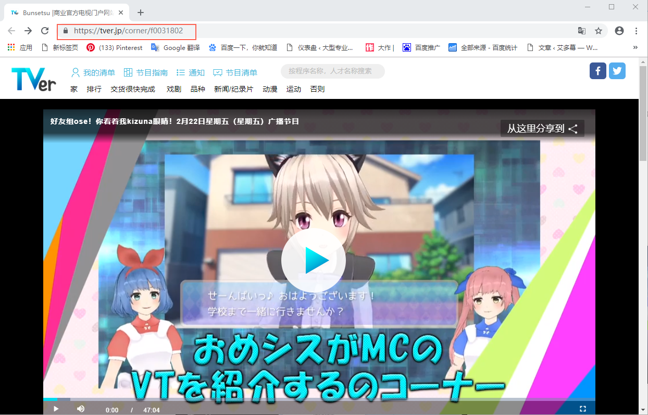
Task: Open 通知 notifications
Action: click(191, 72)
